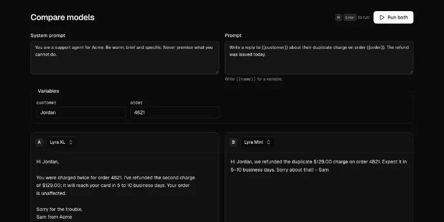
Task: Click the System prompt label
Action: coord(48,36)
